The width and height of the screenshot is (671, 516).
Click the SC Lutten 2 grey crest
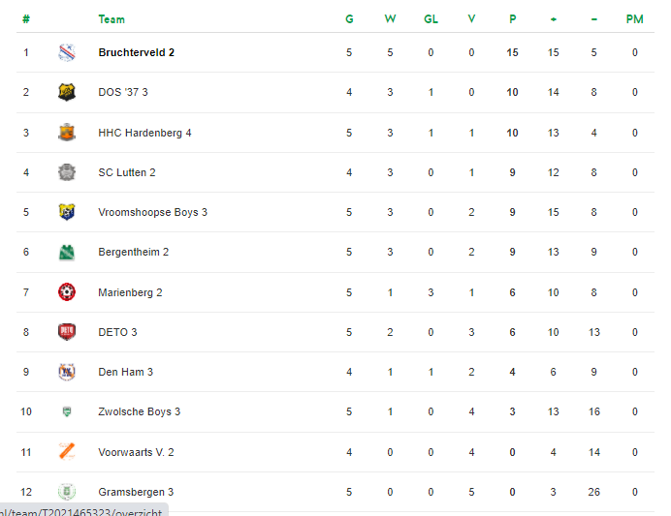(67, 172)
